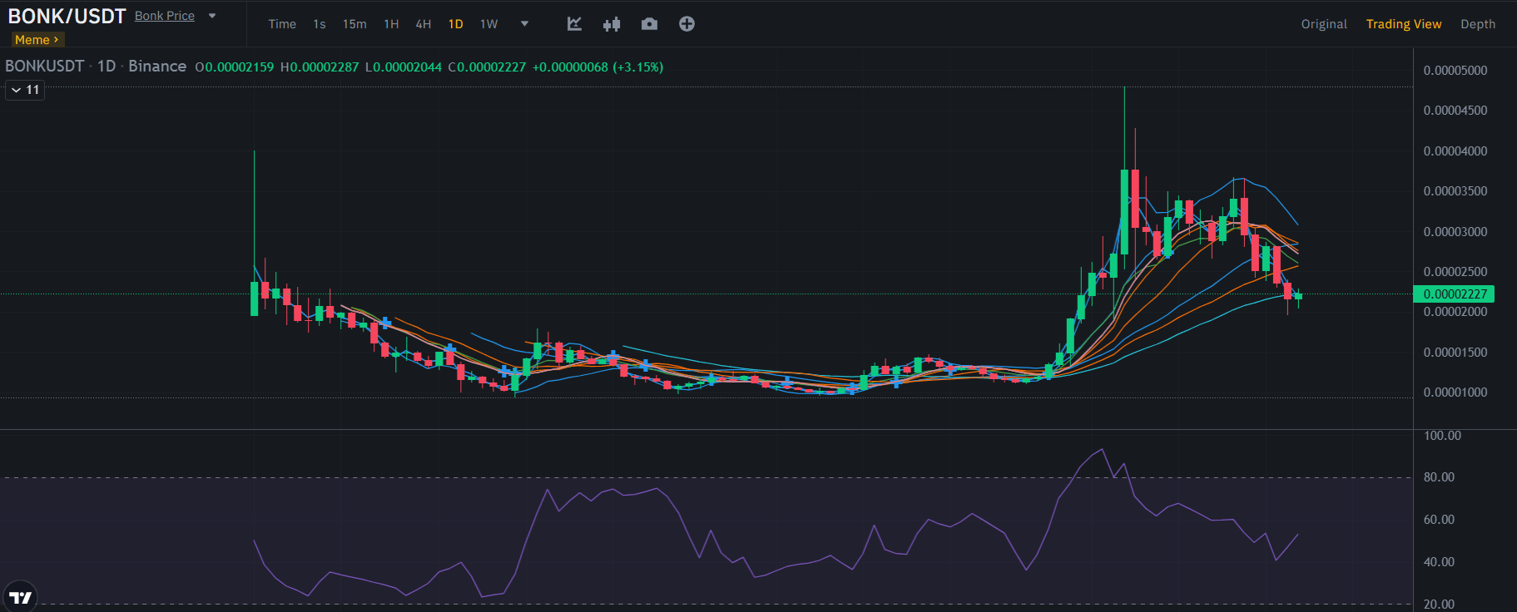This screenshot has height=612, width=1517.
Task: Switch to the Original chart tab
Action: [1324, 24]
